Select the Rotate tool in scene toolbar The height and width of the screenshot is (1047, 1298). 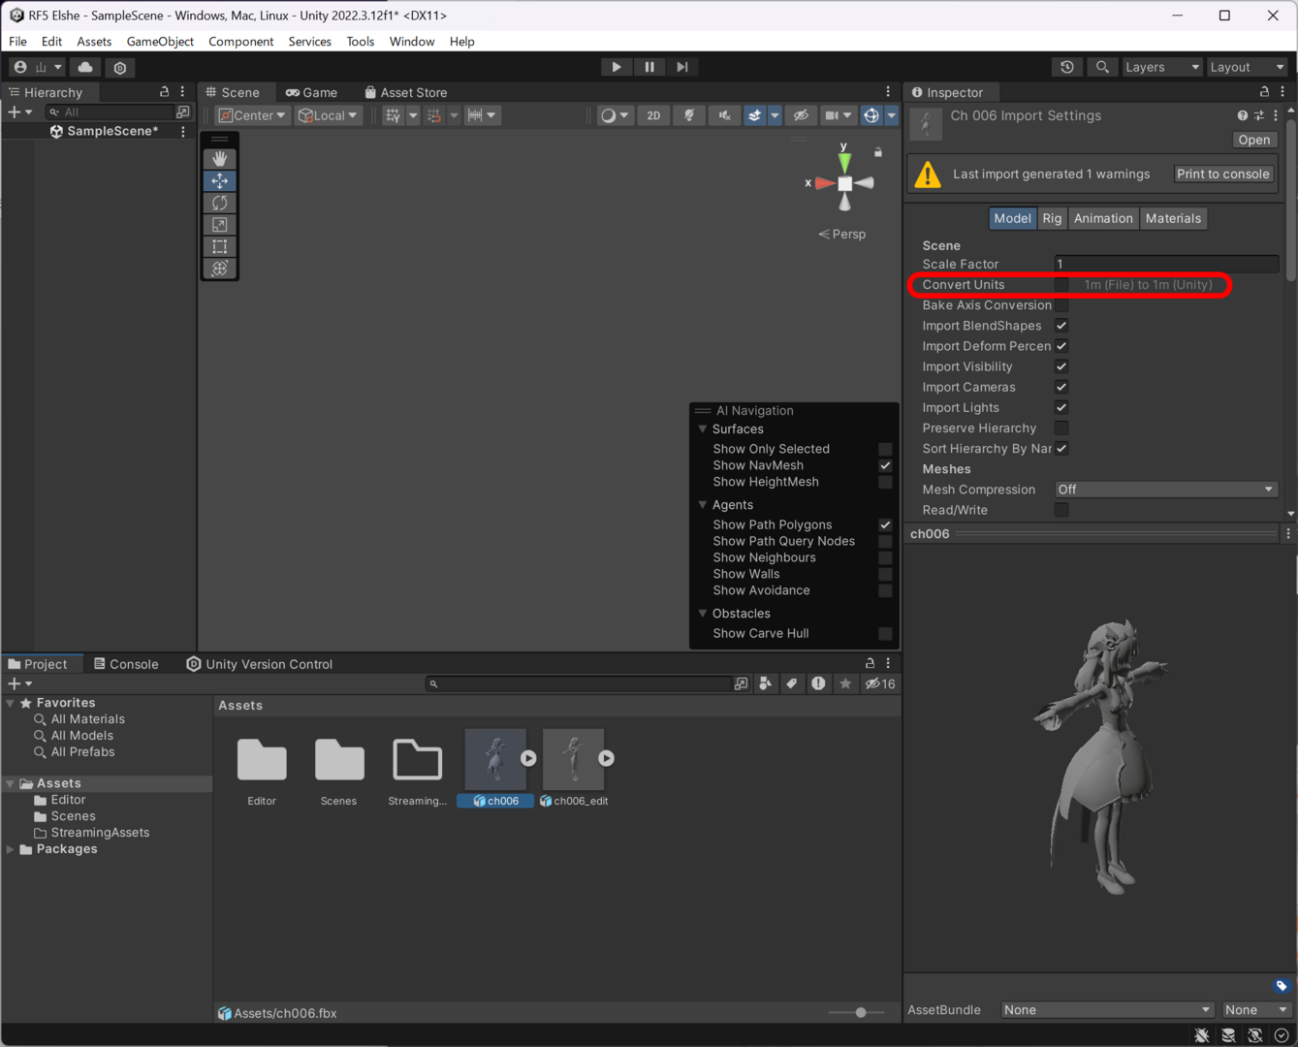[220, 203]
